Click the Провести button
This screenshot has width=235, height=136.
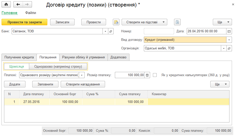(x=94, y=22)
